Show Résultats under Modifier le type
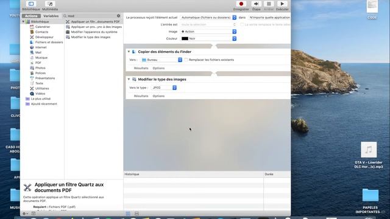Viewport: 390px width, 219px height. pyautogui.click(x=141, y=96)
